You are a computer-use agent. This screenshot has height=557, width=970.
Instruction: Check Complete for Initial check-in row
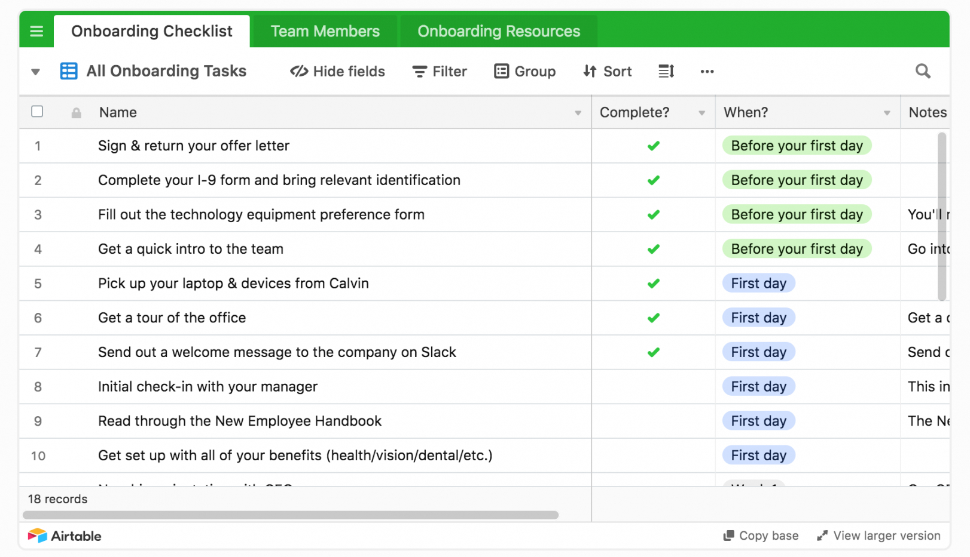(x=653, y=387)
